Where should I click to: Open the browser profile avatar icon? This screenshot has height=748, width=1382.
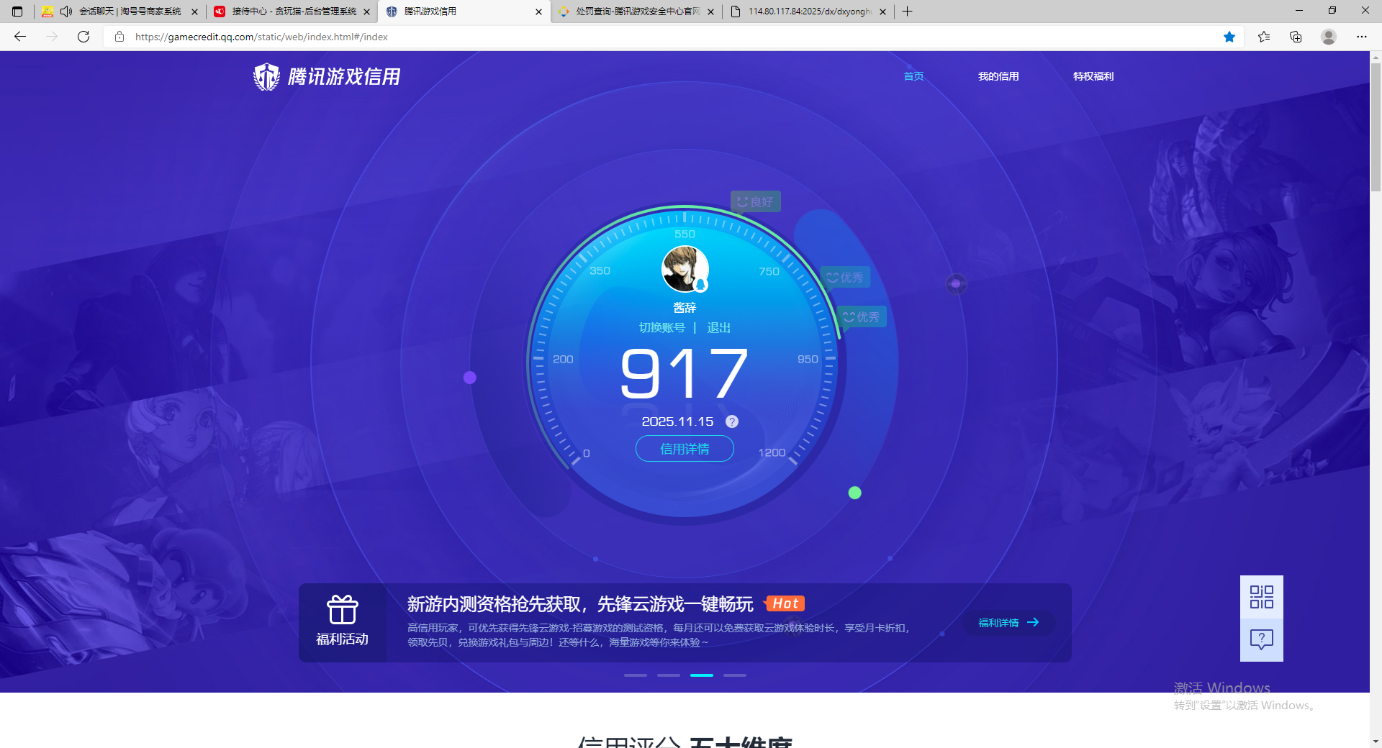pos(1329,37)
